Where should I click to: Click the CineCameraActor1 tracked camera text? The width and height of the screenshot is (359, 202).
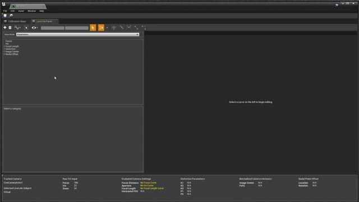click(x=13, y=183)
